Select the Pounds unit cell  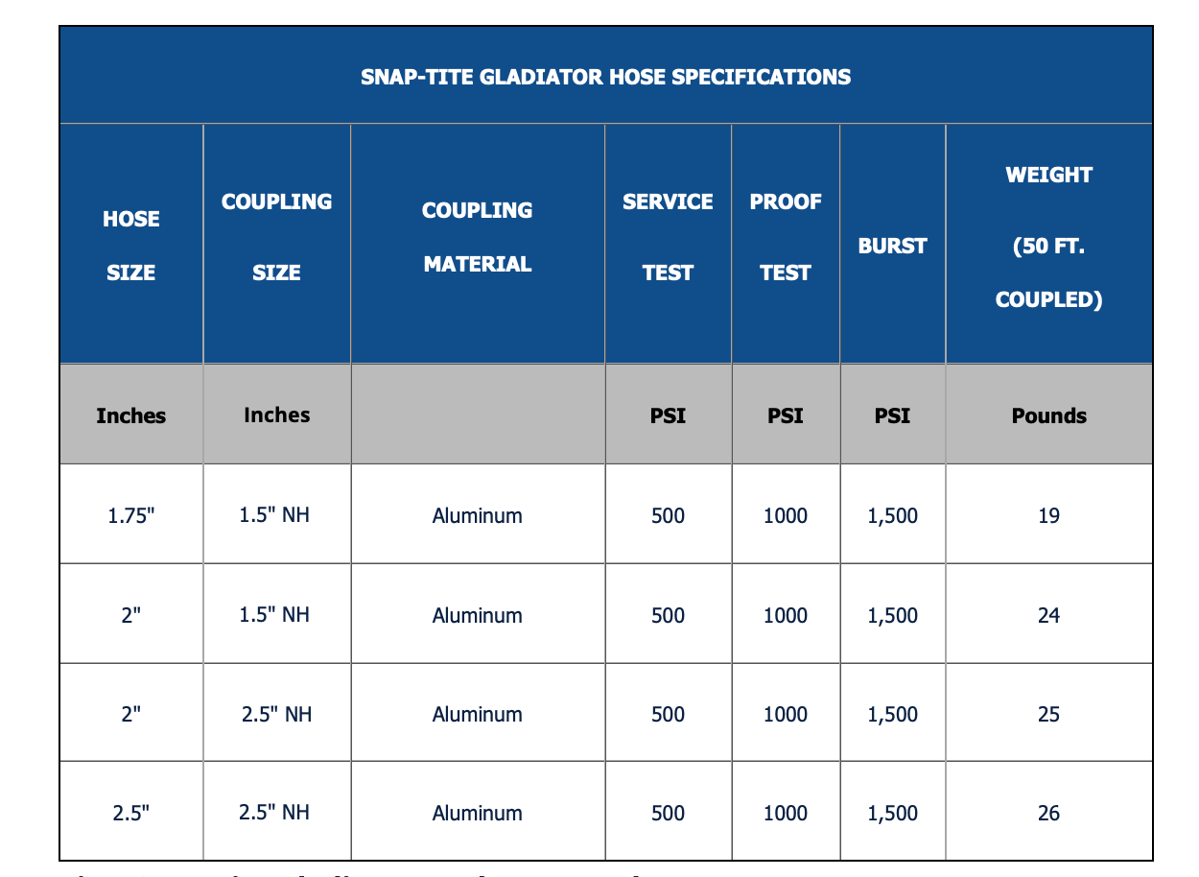1048,415
